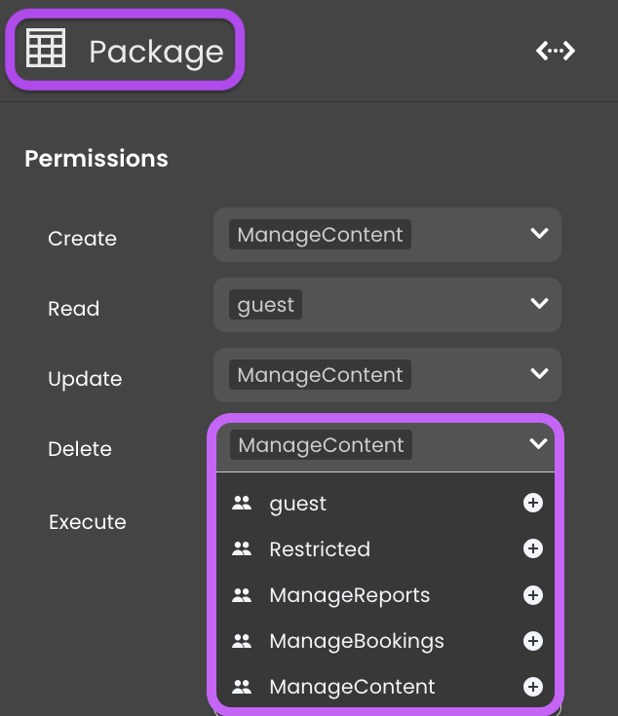The height and width of the screenshot is (716, 618).
Task: Click the group icon beside ManageReports
Action: click(242, 595)
